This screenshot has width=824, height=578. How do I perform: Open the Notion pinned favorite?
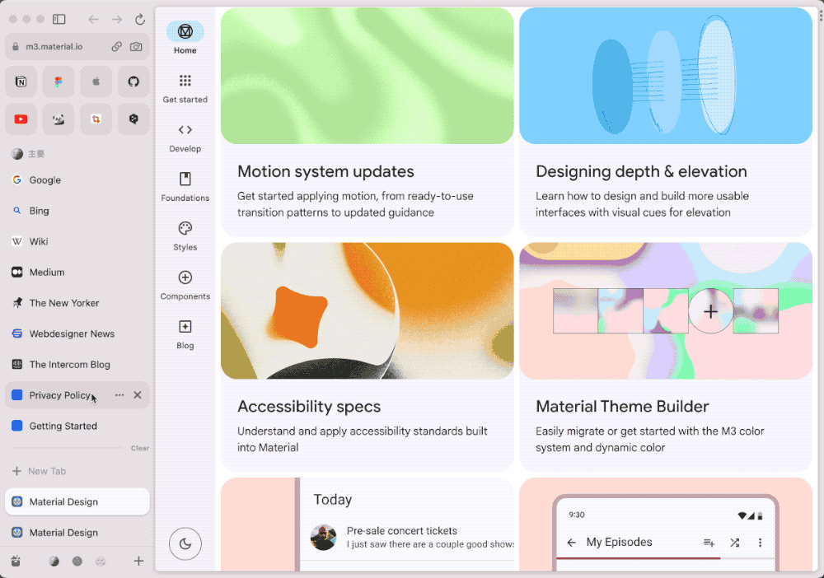pyautogui.click(x=21, y=82)
